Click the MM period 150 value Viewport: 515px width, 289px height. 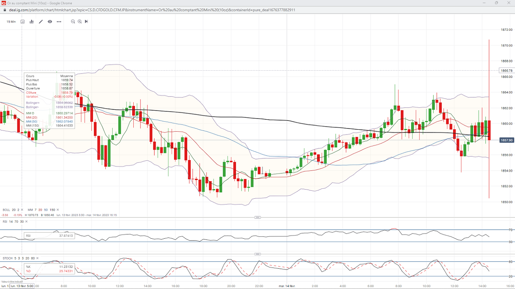coord(51,210)
